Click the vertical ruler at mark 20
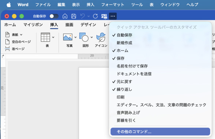Viewport: 215px width, 139px height. tap(2, 88)
